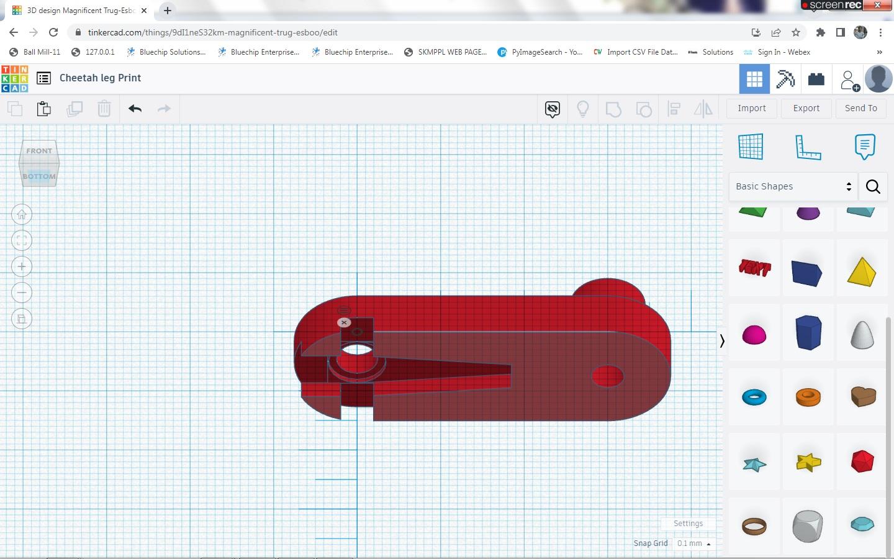Select the dark blue hexagonal prism shape
Image resolution: width=894 pixels, height=559 pixels.
(808, 332)
